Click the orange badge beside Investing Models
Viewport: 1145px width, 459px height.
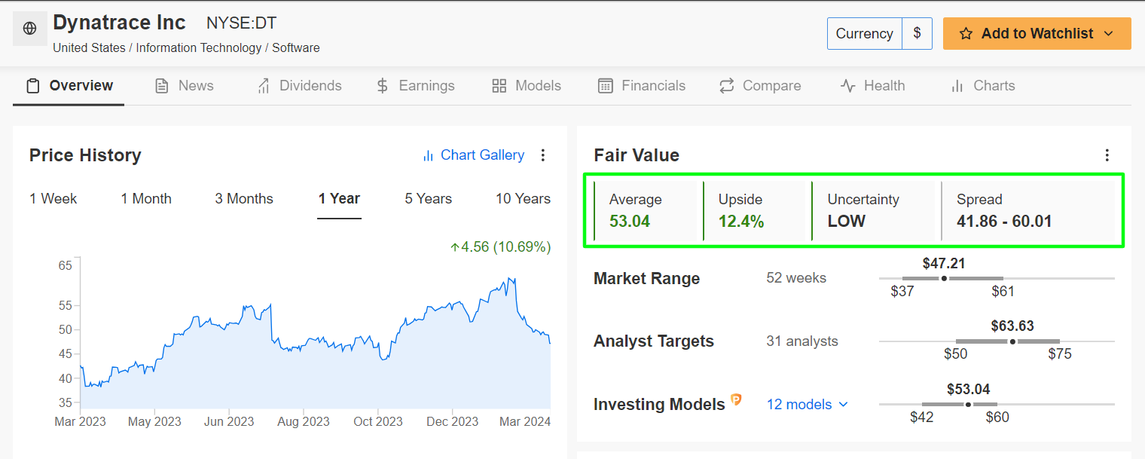tap(736, 400)
